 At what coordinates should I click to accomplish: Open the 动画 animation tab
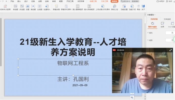(40, 1)
